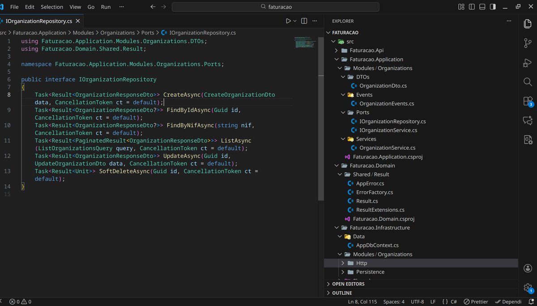Open the Chat view icon
Screen dimensions: 537x306
click(528, 120)
